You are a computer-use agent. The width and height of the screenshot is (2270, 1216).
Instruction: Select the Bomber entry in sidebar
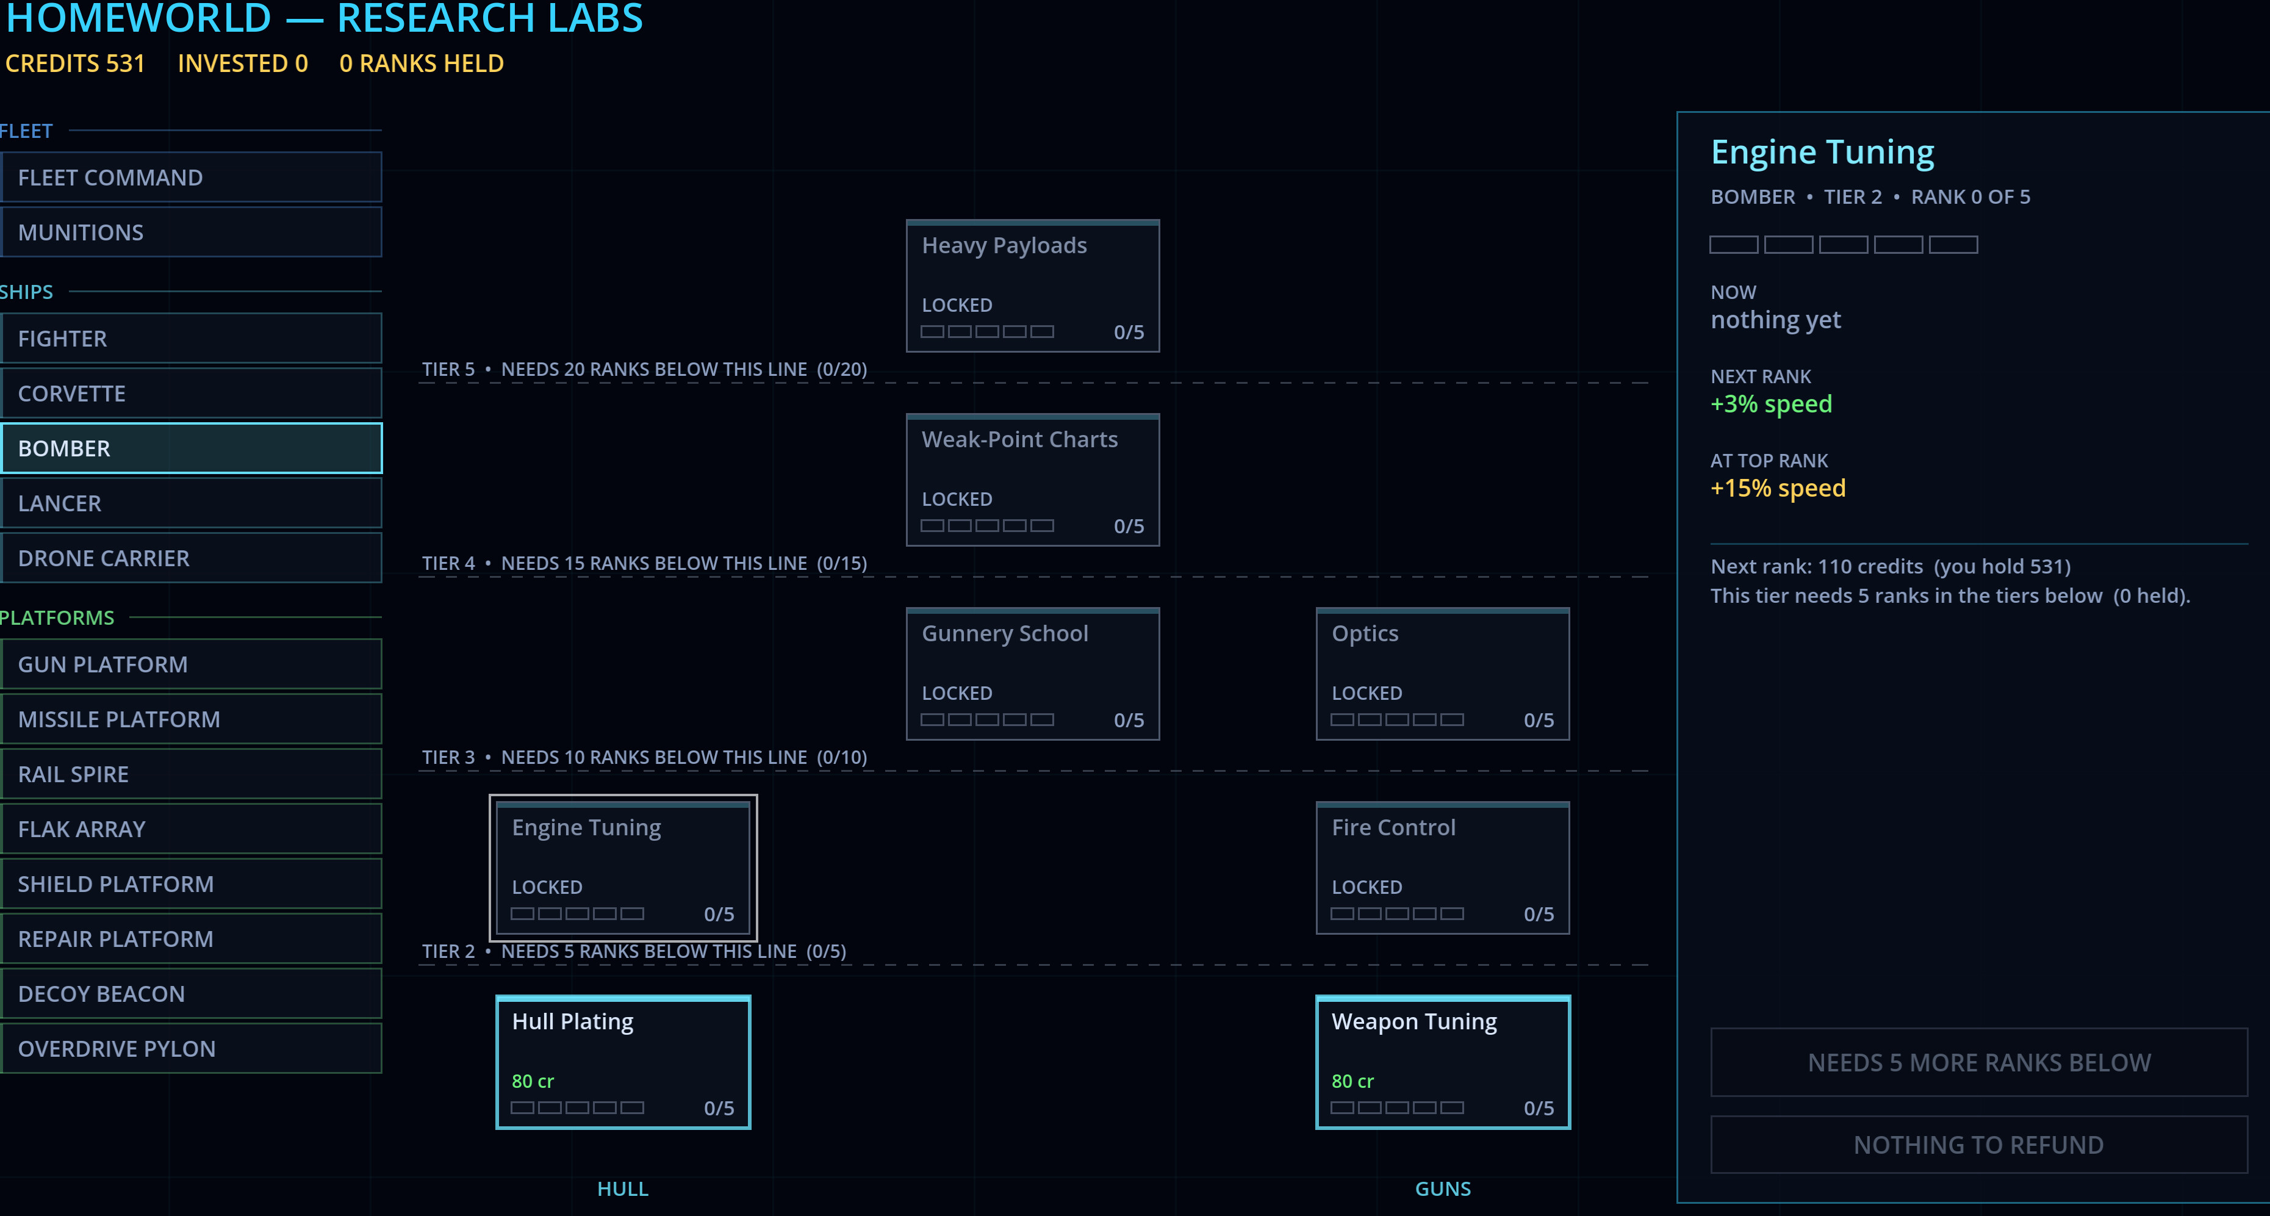click(x=191, y=448)
